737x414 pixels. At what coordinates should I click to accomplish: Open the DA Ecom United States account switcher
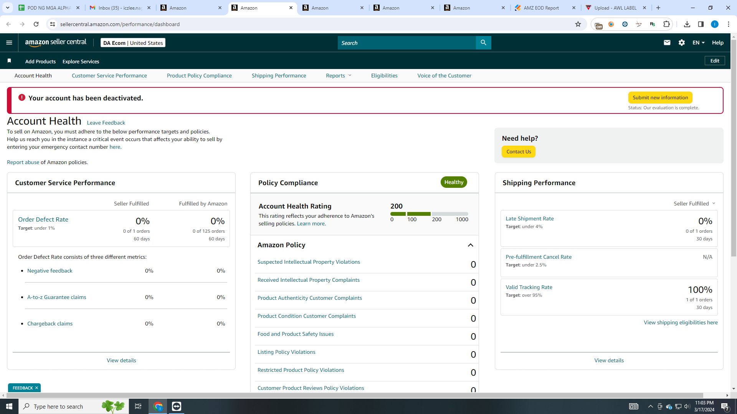(x=133, y=43)
